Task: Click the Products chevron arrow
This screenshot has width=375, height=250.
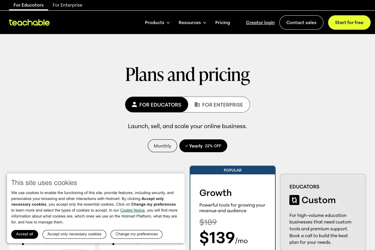Action: (168, 23)
